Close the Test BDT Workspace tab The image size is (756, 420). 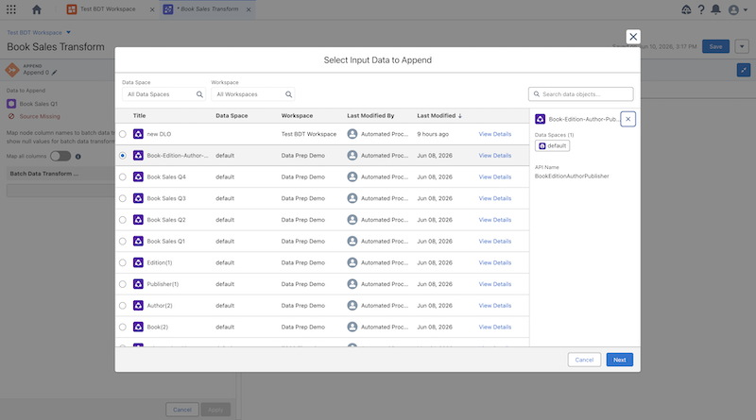click(x=152, y=9)
